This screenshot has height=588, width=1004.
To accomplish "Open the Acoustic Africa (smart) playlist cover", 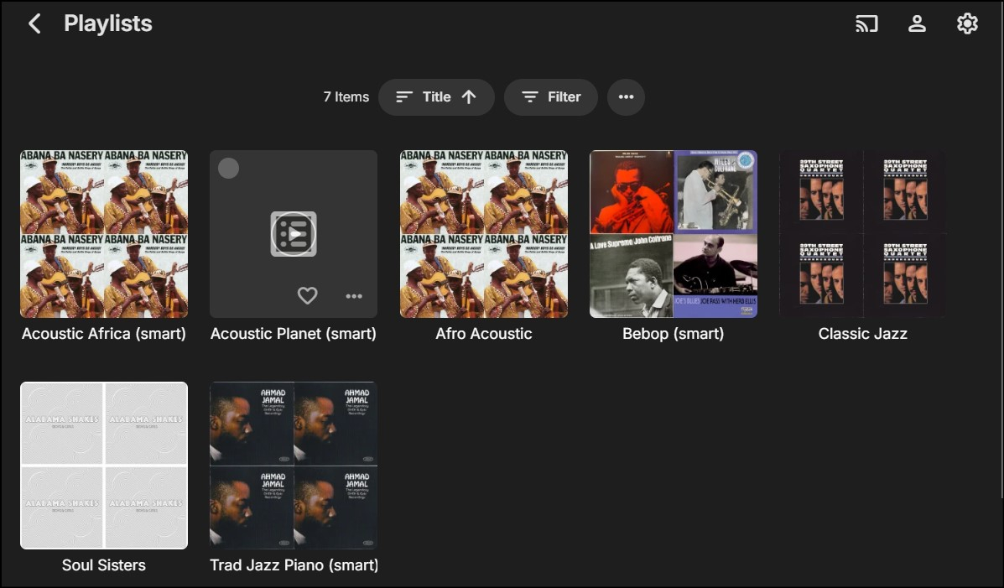I will 104,233.
